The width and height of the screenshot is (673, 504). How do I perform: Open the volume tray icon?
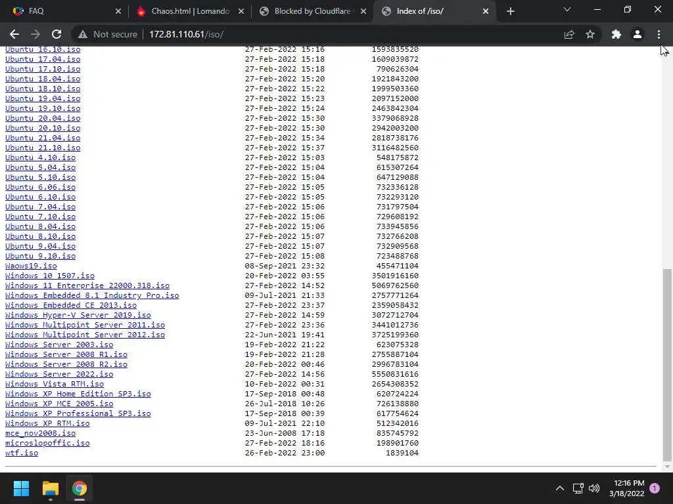click(x=594, y=488)
